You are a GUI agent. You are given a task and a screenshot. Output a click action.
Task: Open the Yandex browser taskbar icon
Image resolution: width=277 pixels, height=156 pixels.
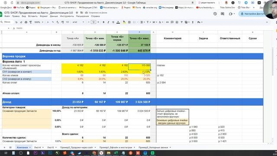[x=101, y=153]
